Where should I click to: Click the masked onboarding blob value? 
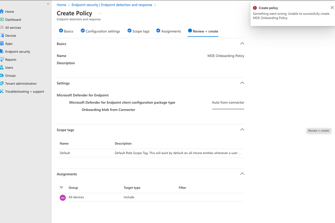point(228,109)
